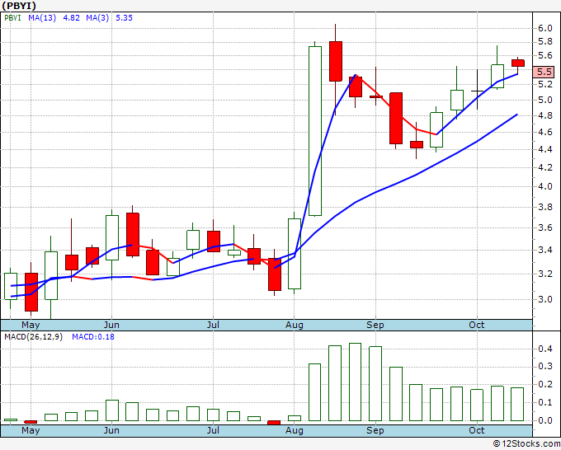Click the 4.2 price axis label

(544, 167)
